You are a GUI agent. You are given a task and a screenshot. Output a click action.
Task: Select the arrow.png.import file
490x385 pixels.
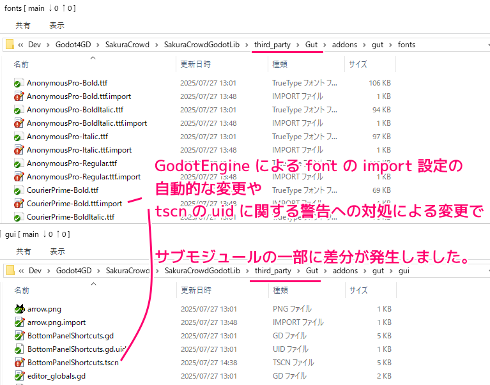tap(56, 322)
